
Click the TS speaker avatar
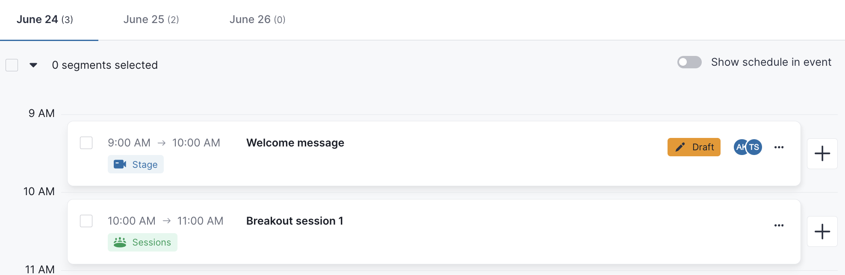[754, 147]
